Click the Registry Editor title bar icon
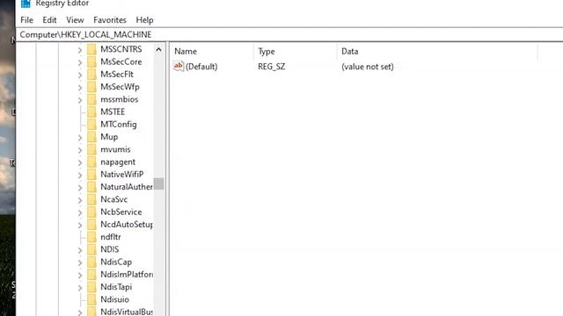This screenshot has width=563, height=316. (26, 4)
